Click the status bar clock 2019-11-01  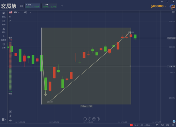click(x=142, y=125)
